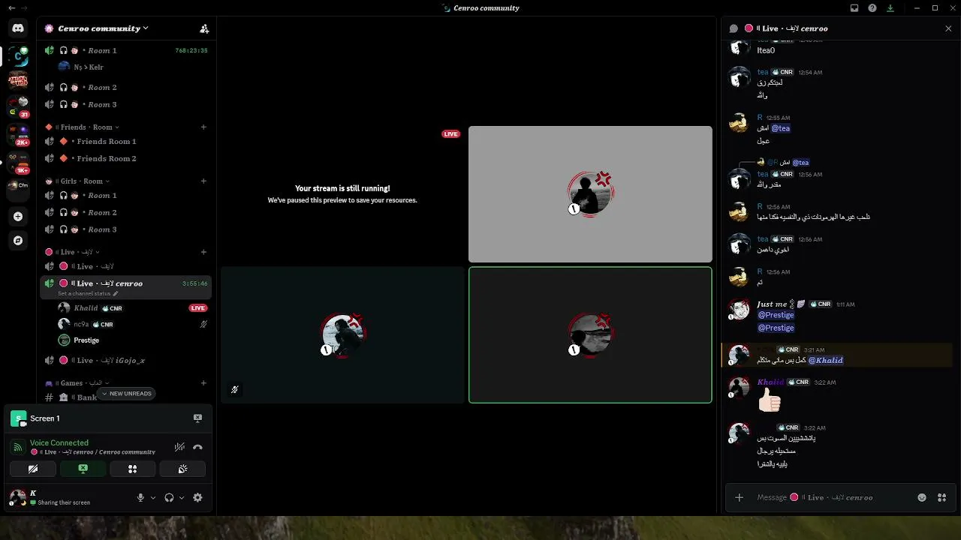Stop streaming Screen 1 via monitor icon
The image size is (961, 540).
(197, 418)
